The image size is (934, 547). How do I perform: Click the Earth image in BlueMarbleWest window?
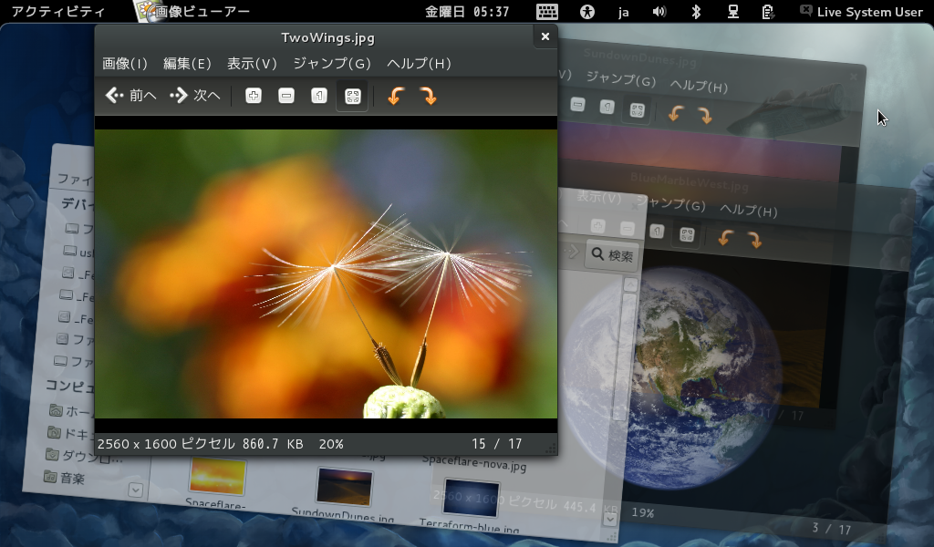(x=672, y=377)
